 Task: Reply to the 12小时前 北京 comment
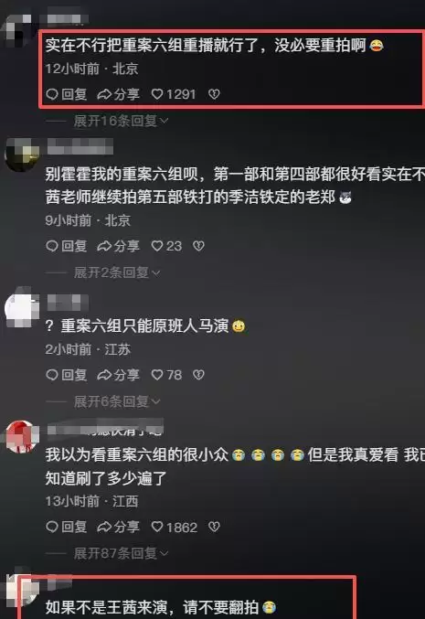pyautogui.click(x=67, y=94)
